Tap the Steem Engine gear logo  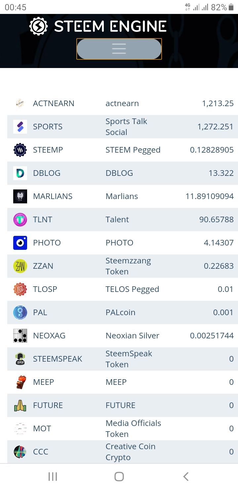point(38,27)
